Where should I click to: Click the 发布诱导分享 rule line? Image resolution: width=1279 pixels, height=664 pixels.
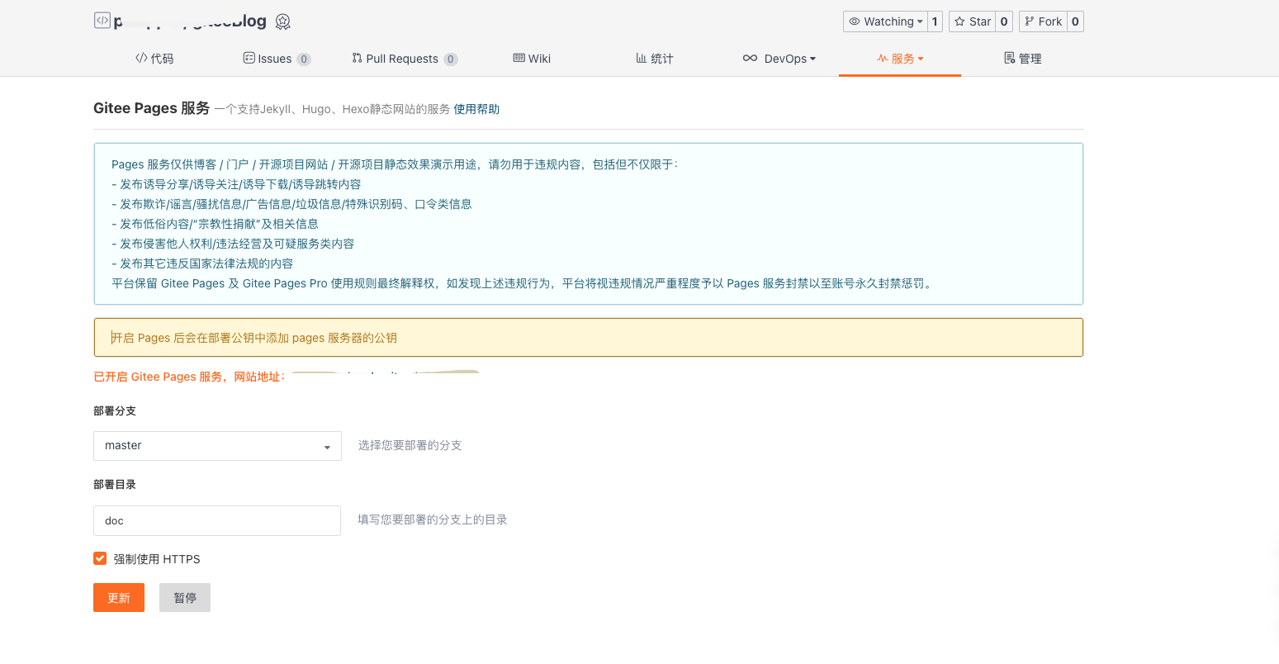(x=236, y=184)
